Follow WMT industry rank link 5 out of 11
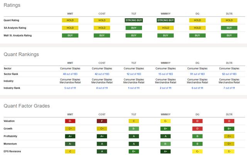Viewport: 247px width, 158px height. tap(70, 88)
